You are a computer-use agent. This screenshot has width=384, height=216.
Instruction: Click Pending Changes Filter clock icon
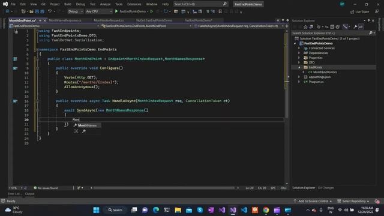[x=319, y=27]
